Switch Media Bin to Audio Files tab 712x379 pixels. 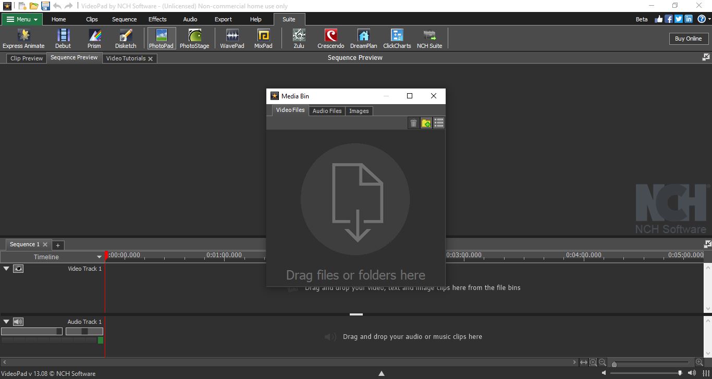point(327,111)
